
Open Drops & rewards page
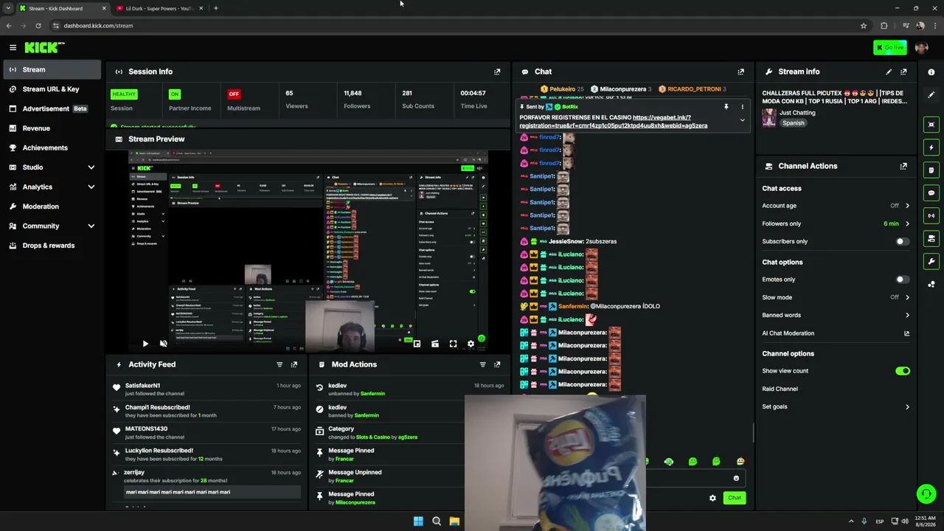tap(51, 246)
